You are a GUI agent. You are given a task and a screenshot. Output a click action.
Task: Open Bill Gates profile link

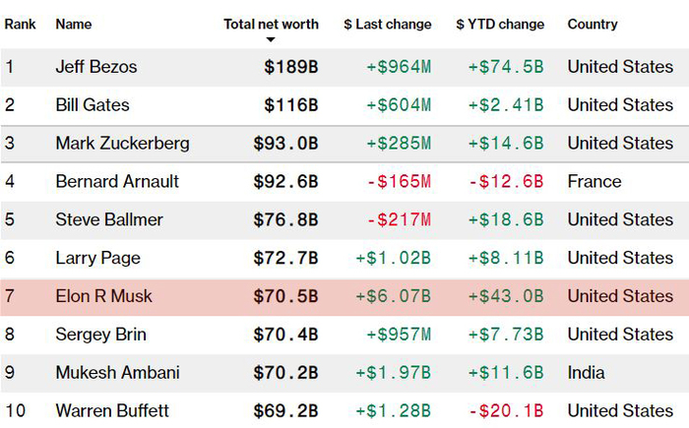click(x=93, y=105)
